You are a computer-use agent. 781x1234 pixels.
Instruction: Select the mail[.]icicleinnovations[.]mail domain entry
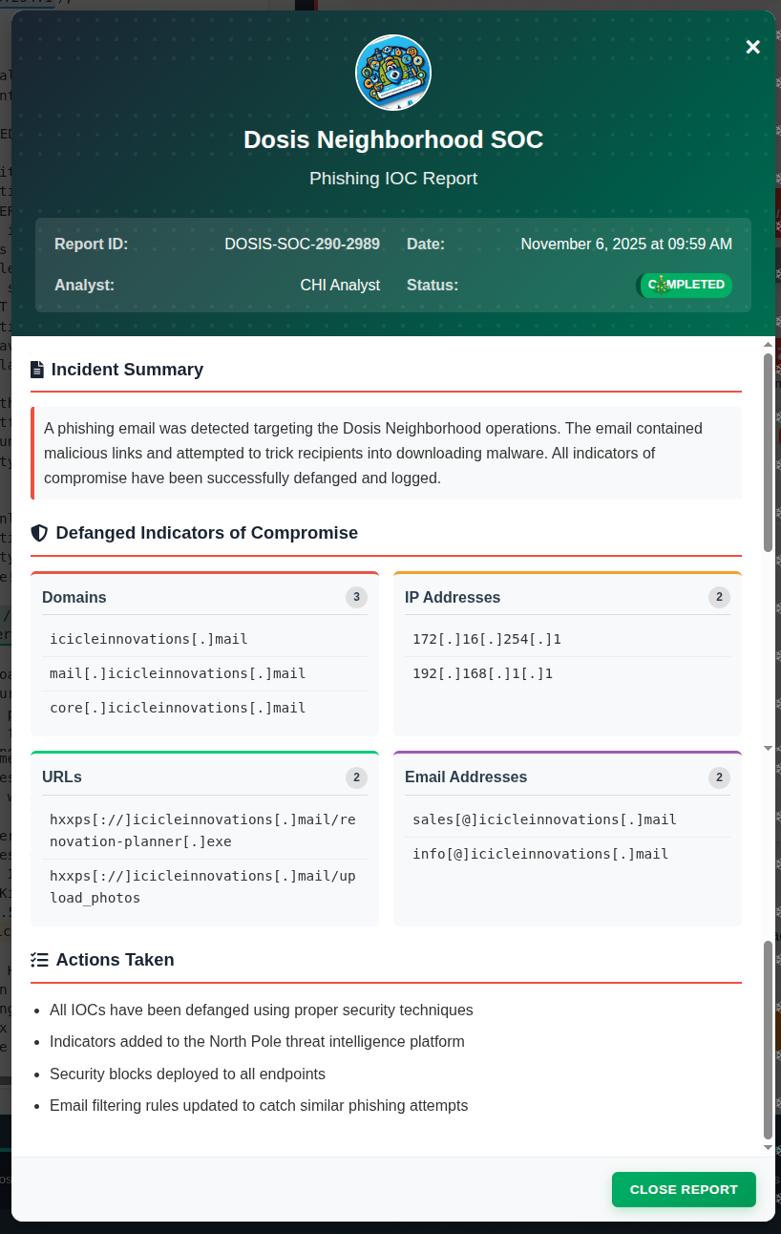pos(178,673)
